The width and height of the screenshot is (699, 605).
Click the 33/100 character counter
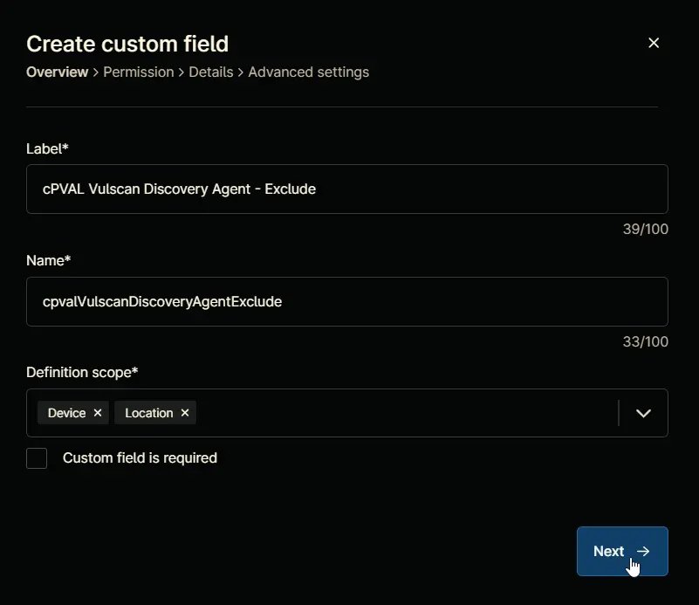click(646, 341)
